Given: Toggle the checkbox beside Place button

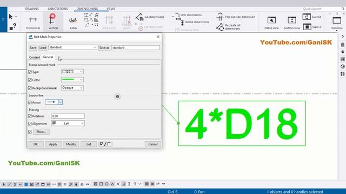Looking at the screenshot, I should [30, 131].
